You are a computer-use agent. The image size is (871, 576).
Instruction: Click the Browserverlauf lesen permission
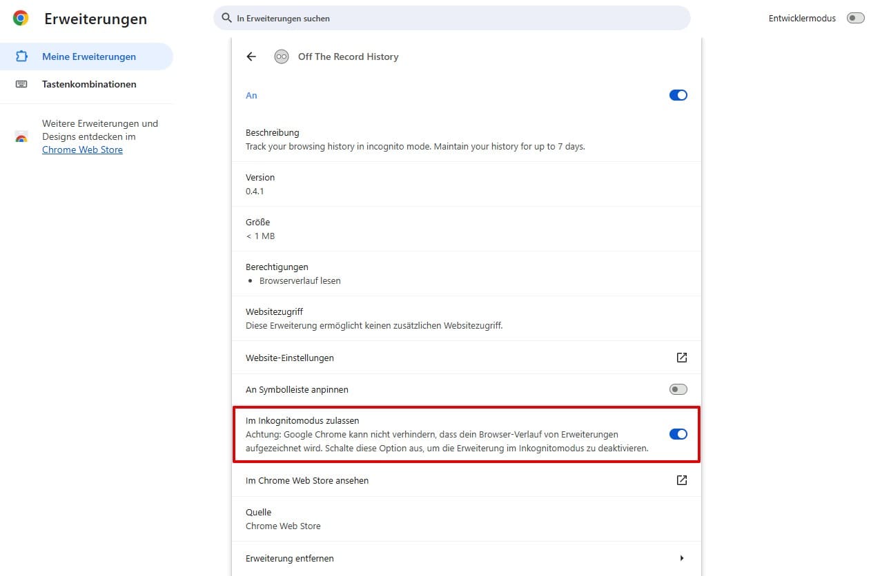click(300, 280)
